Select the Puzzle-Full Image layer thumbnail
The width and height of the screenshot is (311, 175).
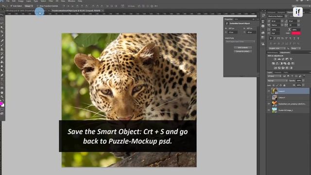coord(274,110)
